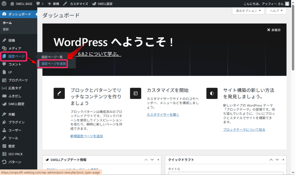Open パターン icon in sidebar
The width and height of the screenshot is (295, 175).
click(4, 162)
